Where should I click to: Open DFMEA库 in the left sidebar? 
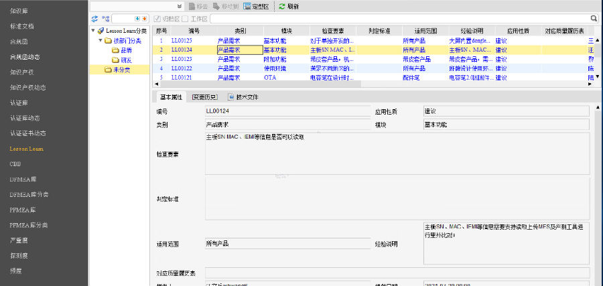pyautogui.click(x=23, y=179)
